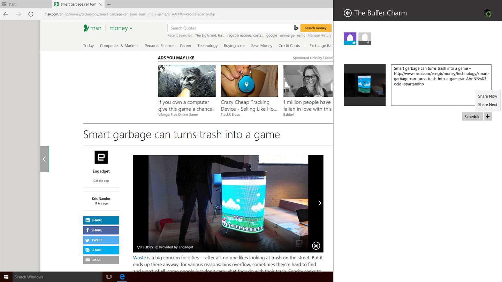Open the Babbel ad thumbnail
The height and width of the screenshot is (282, 502).
pyautogui.click(x=308, y=81)
